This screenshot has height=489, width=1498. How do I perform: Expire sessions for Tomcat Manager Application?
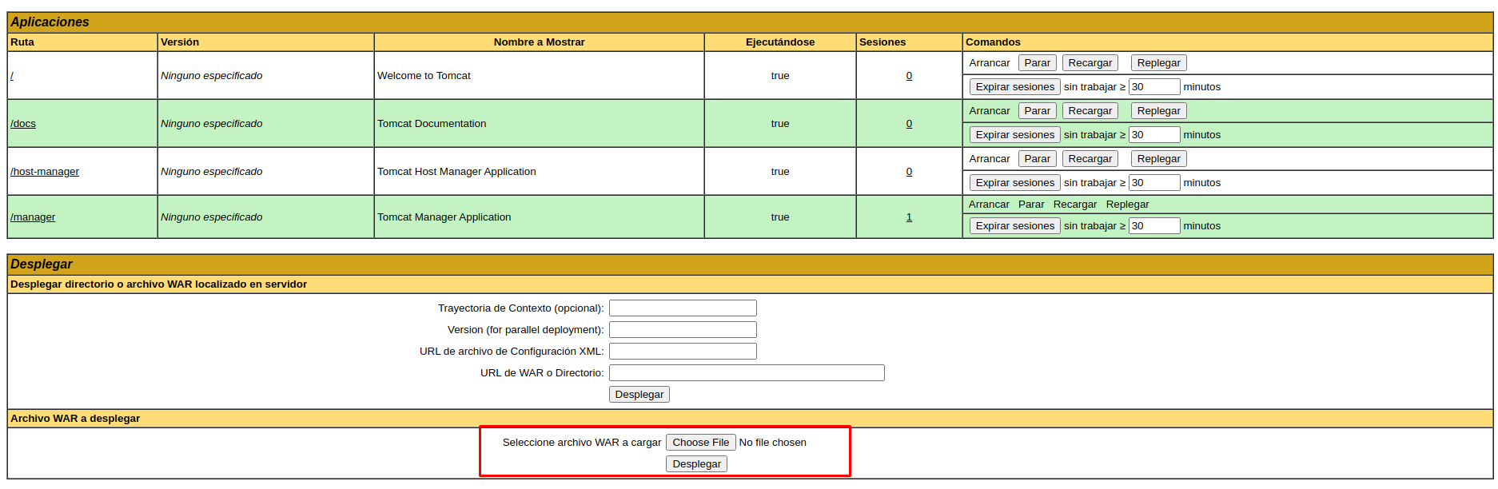pyautogui.click(x=1015, y=226)
